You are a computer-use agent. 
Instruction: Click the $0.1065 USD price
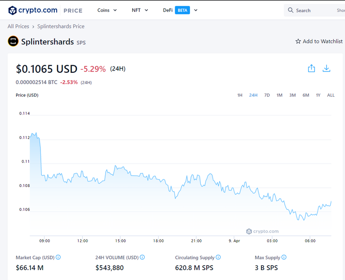pos(46,69)
